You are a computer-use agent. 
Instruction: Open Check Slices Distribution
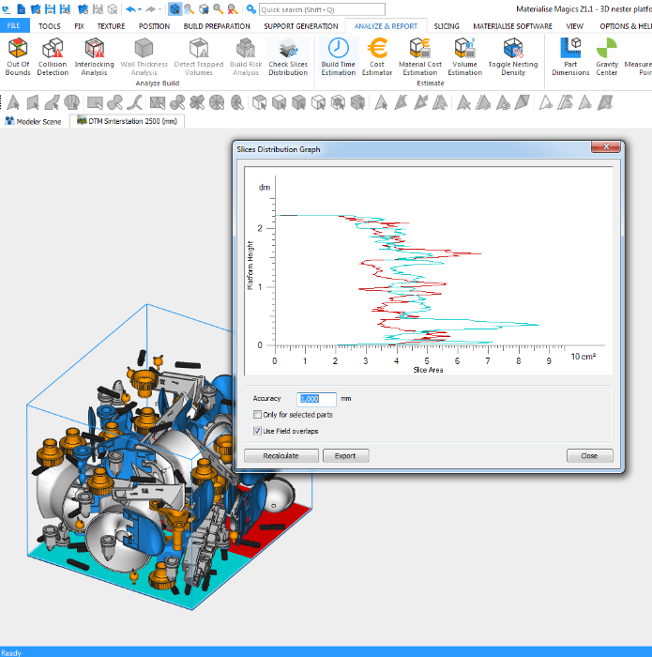pyautogui.click(x=288, y=56)
